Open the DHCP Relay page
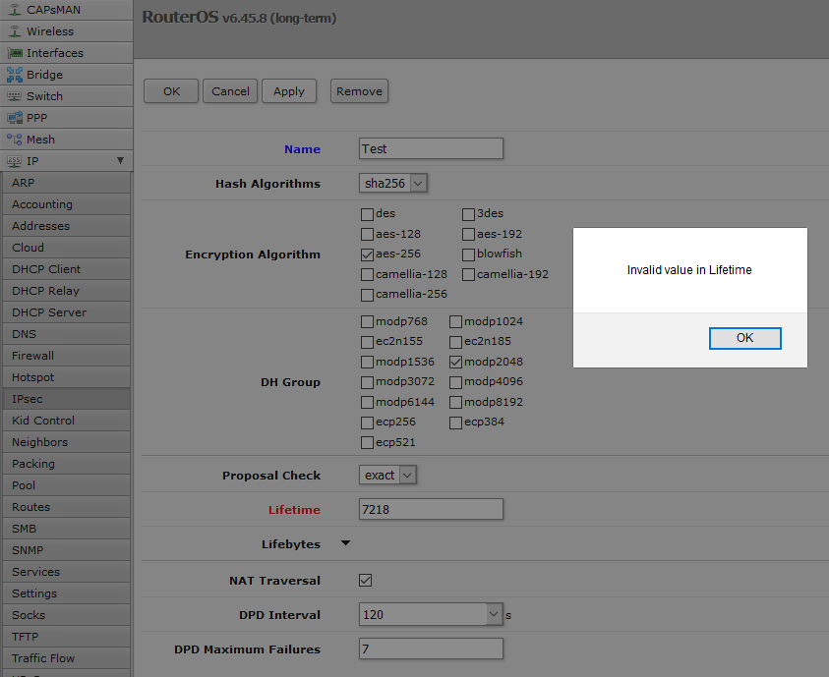The height and width of the screenshot is (677, 829). [x=66, y=291]
